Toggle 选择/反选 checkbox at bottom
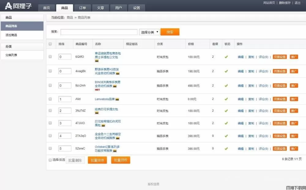The width and height of the screenshot is (306, 190). (50, 160)
